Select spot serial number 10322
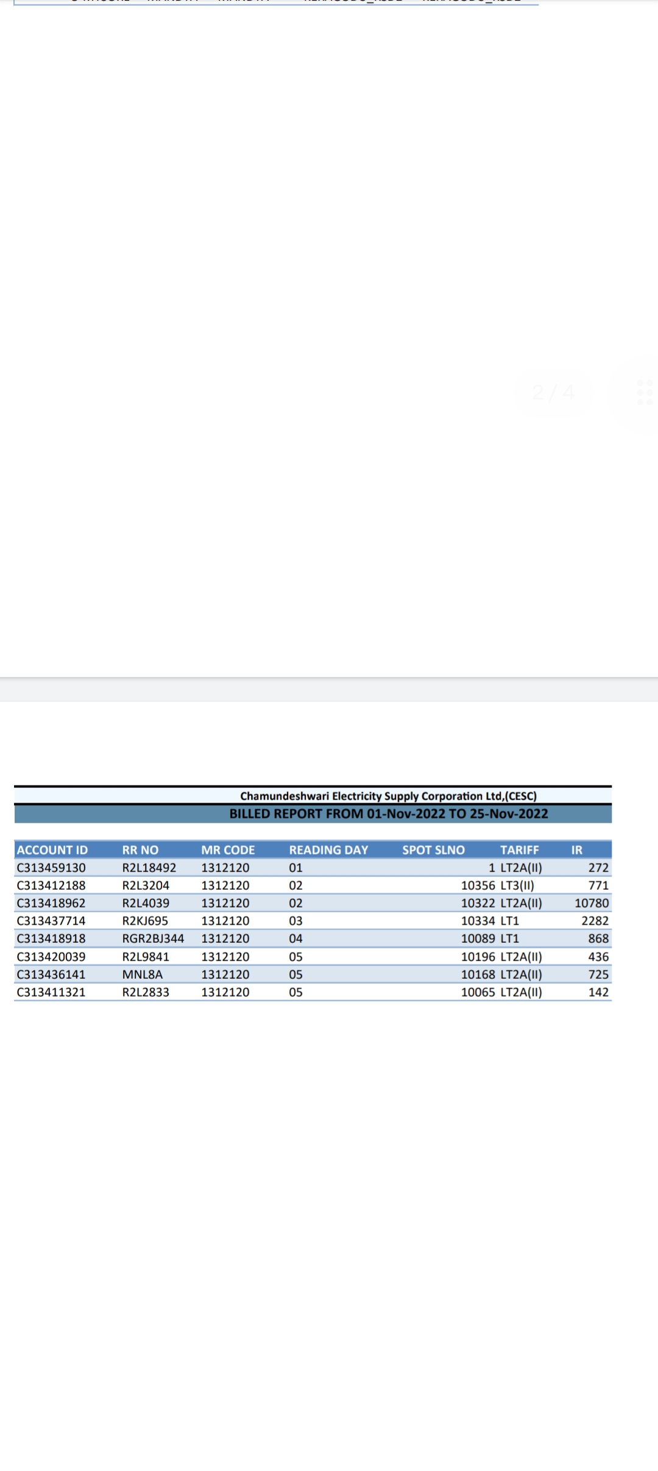This screenshot has width=658, height=1471. [x=478, y=903]
